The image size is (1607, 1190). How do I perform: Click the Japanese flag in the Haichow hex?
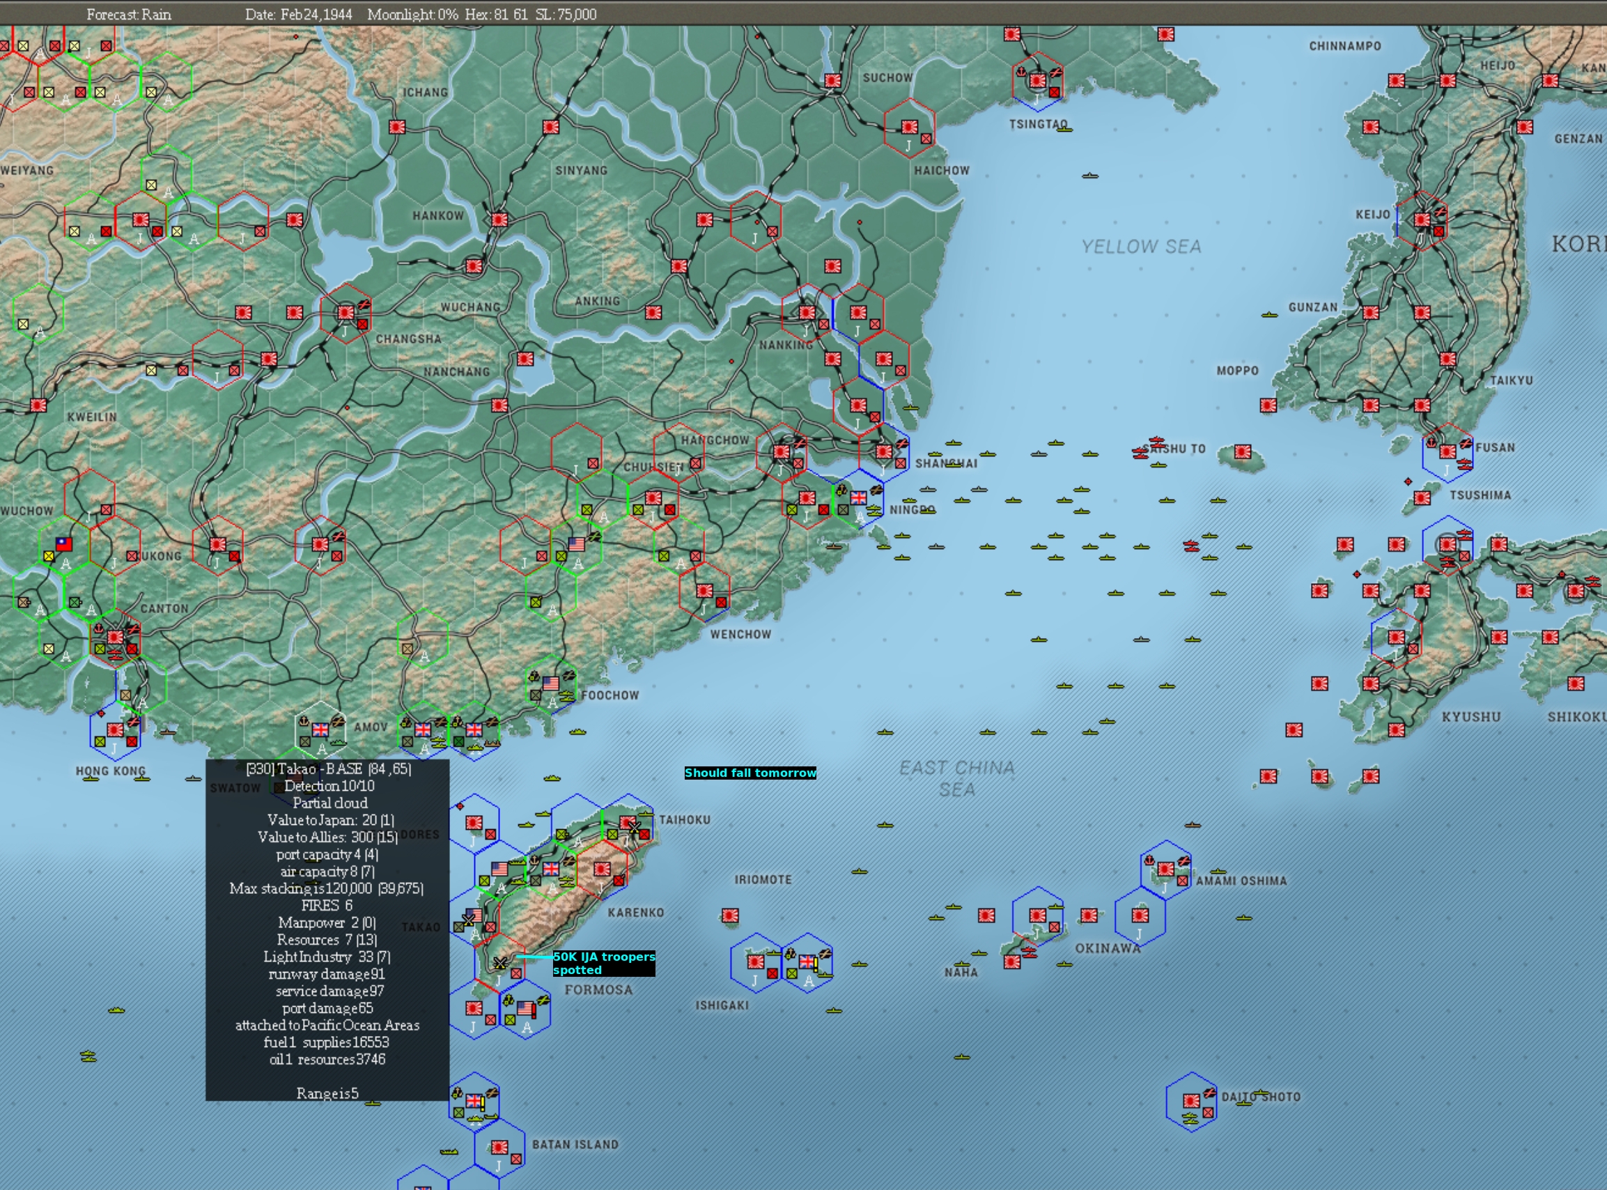pos(909,127)
